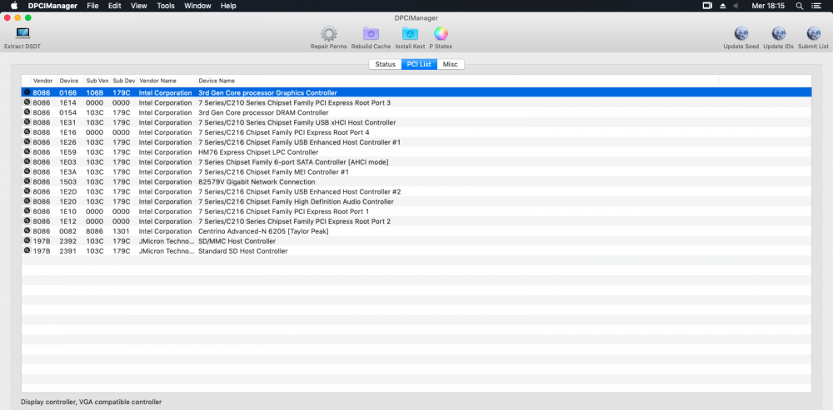
Task: Open the Help menu
Action: coord(228,6)
